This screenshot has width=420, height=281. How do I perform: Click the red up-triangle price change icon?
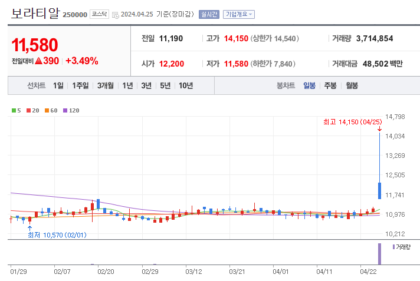click(38, 61)
